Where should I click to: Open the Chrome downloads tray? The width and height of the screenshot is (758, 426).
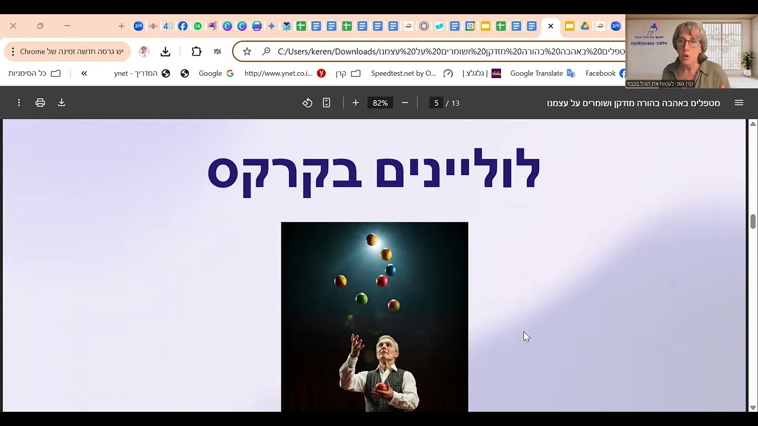165,51
